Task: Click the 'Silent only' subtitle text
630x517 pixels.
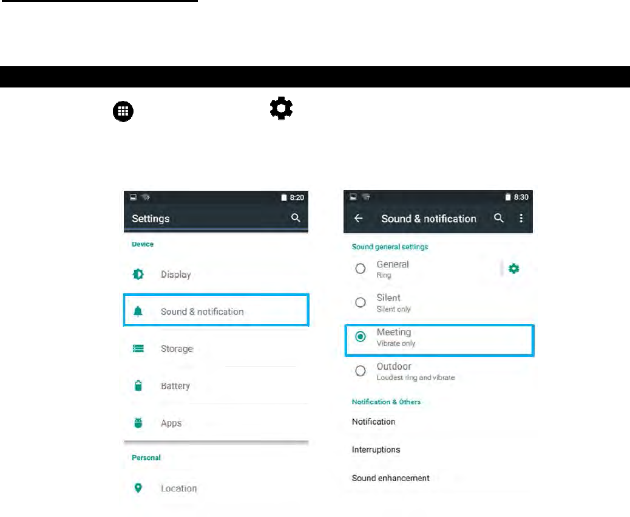Action: coord(393,309)
